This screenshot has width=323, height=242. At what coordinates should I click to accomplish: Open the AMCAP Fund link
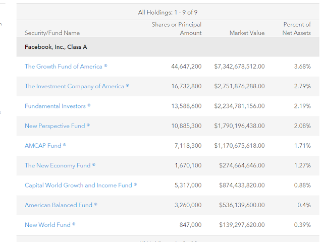(43, 146)
